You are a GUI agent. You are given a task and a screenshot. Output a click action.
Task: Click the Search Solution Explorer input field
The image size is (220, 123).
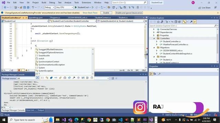pyautogui.click(x=182, y=26)
